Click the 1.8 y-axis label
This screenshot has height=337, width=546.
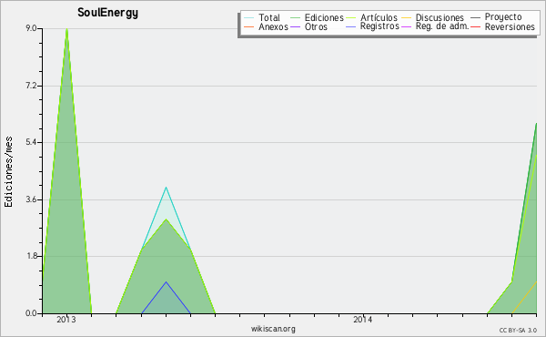tap(31, 256)
